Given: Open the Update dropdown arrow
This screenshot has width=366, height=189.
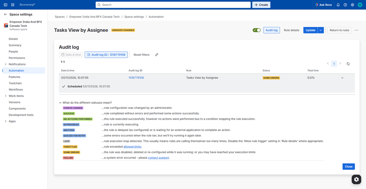Looking at the screenshot, I should [x=321, y=30].
